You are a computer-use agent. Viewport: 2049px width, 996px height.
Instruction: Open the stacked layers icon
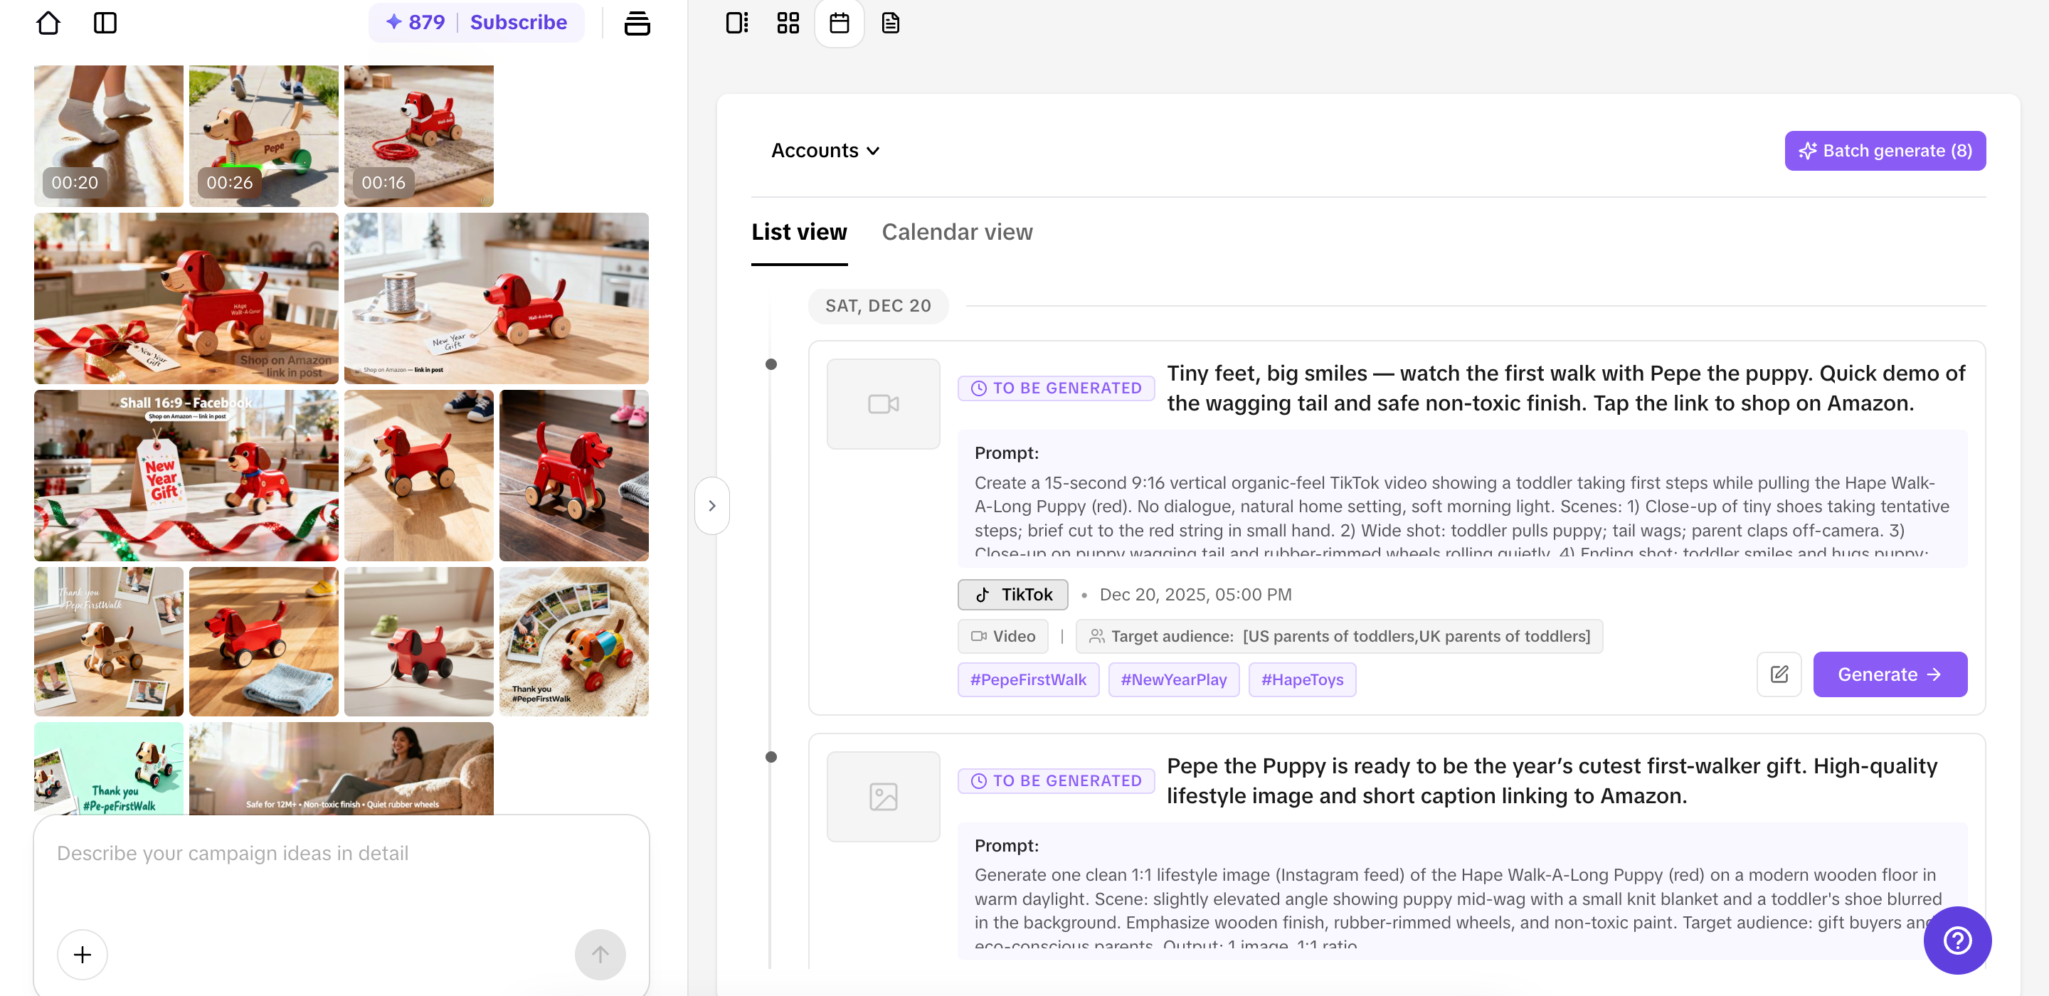point(636,22)
